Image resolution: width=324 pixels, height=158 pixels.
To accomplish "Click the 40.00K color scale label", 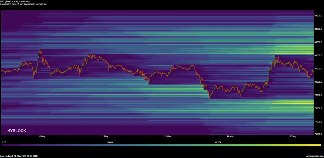I will 218,142.
